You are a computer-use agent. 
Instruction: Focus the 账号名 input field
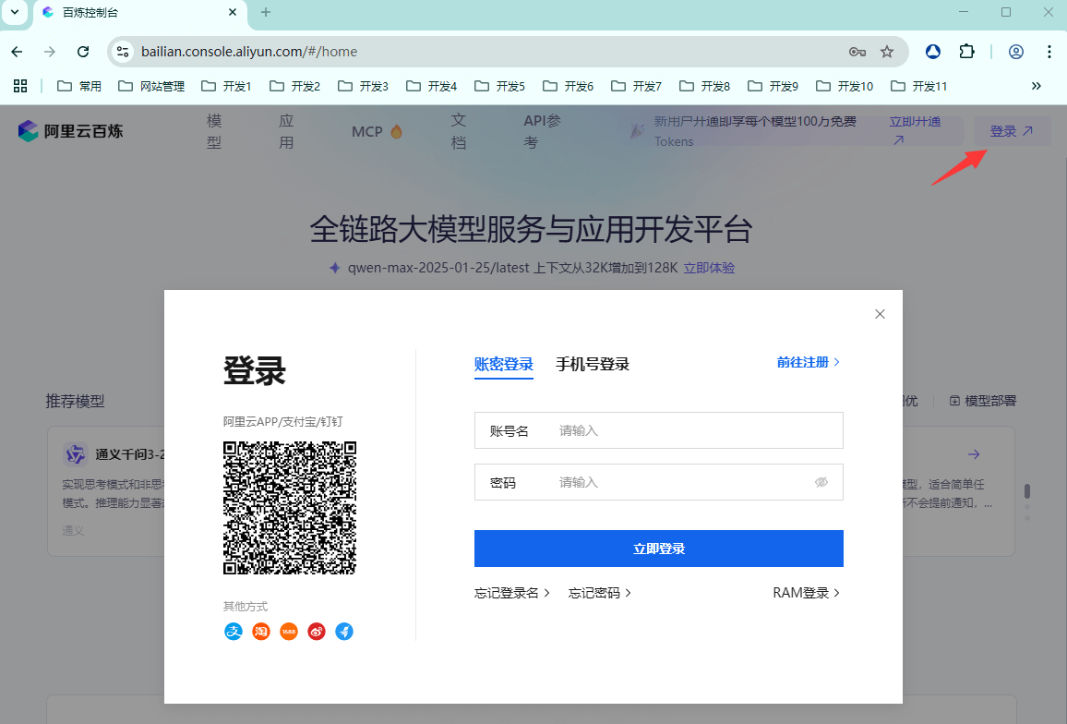coord(659,430)
